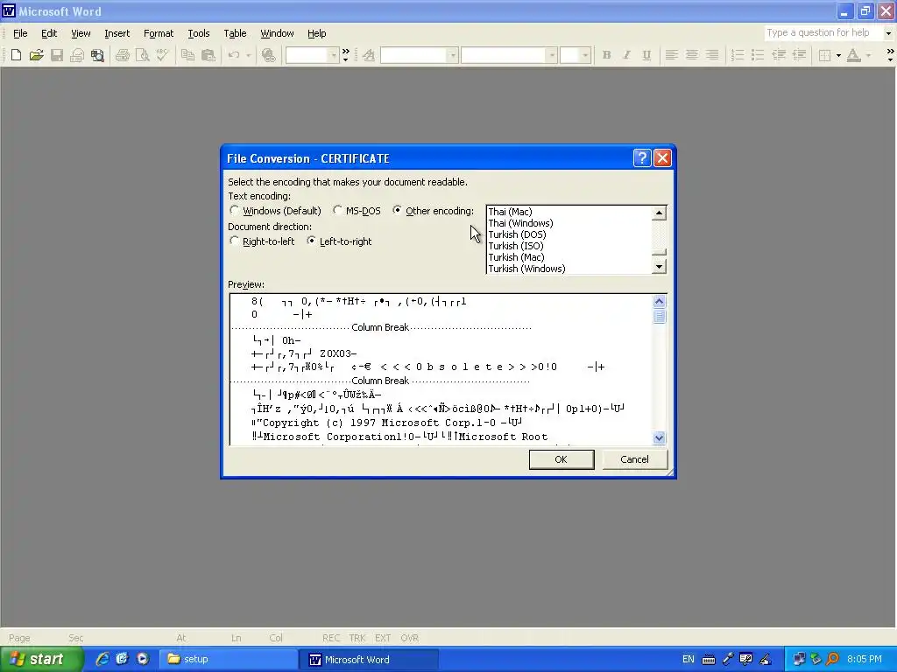Open the Border style dropdown arrow
This screenshot has height=672, width=897.
838,55
